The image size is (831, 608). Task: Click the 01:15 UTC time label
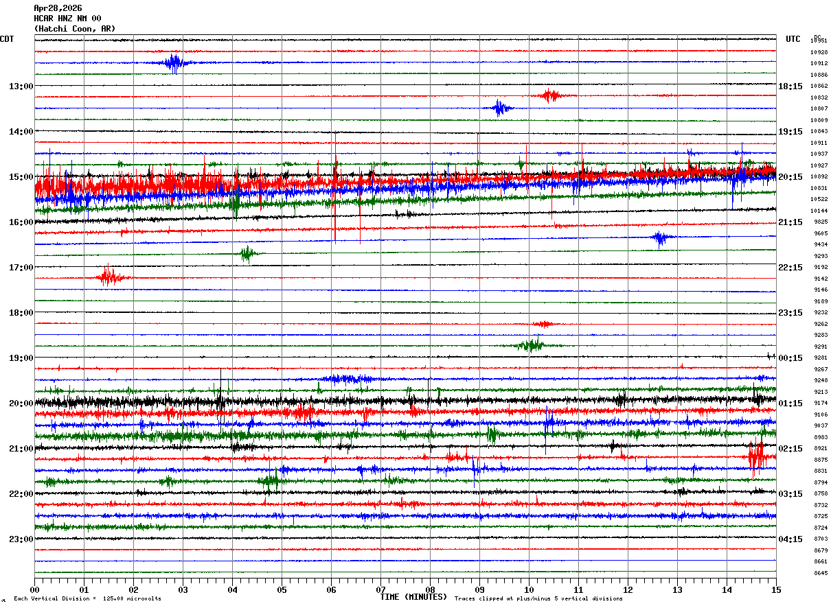click(x=790, y=404)
